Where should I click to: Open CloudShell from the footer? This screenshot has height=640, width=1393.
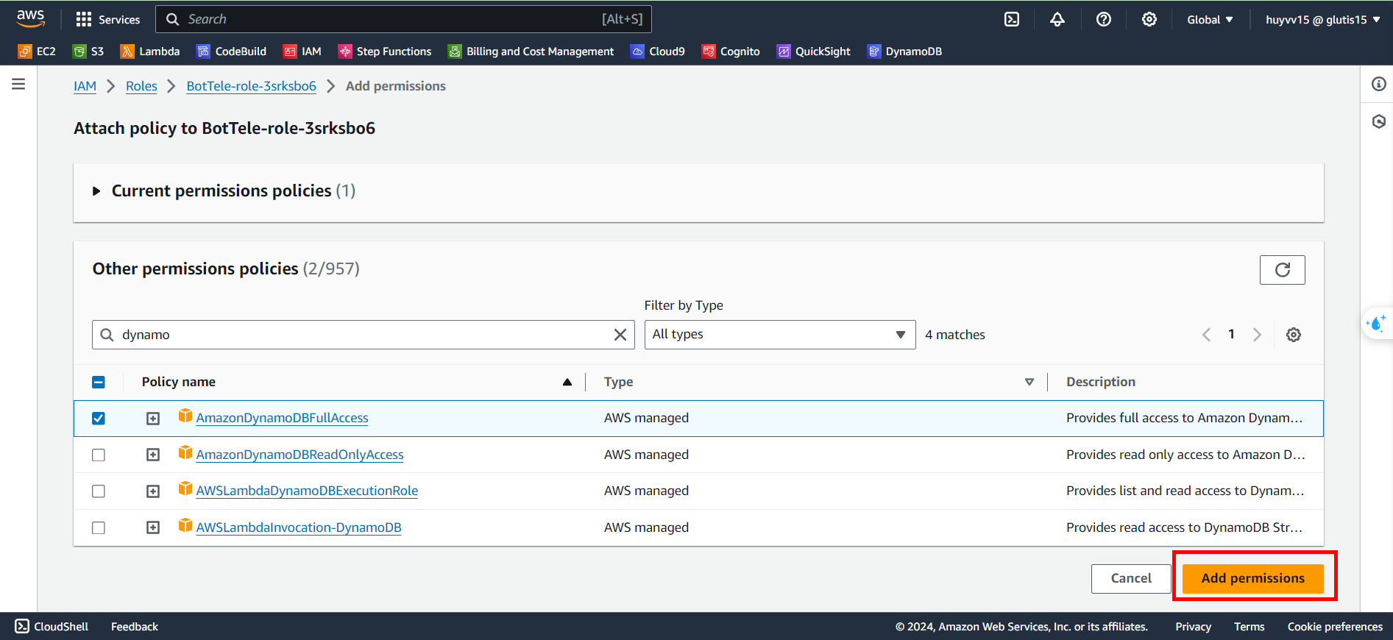(52, 627)
